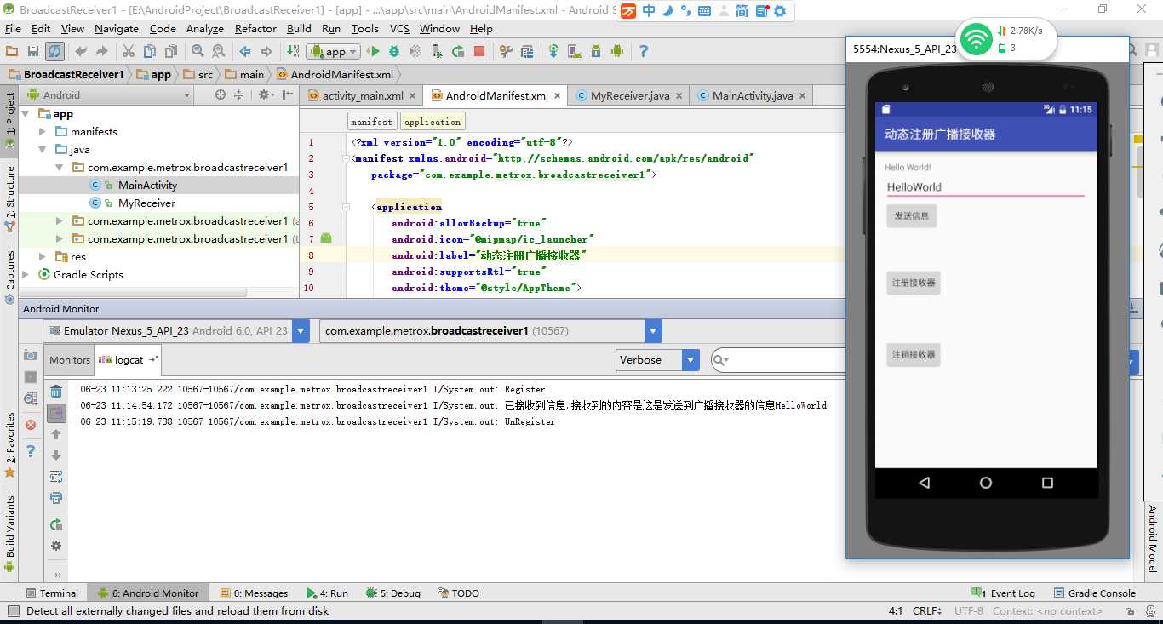Open Project panel settings gear
The image size is (1163, 624).
pyautogui.click(x=265, y=95)
